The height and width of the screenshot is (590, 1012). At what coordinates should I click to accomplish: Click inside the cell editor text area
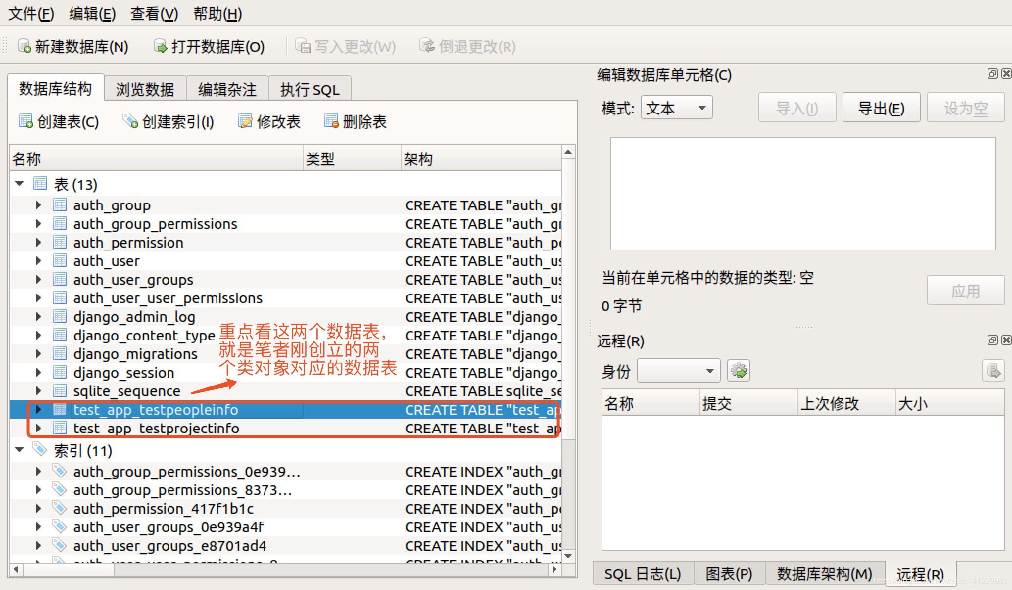coord(803,194)
